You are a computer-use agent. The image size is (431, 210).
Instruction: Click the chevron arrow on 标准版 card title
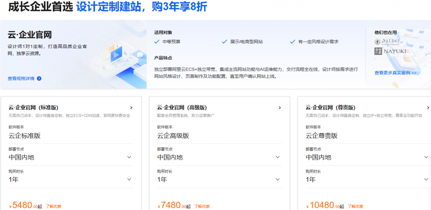pyautogui.click(x=131, y=108)
